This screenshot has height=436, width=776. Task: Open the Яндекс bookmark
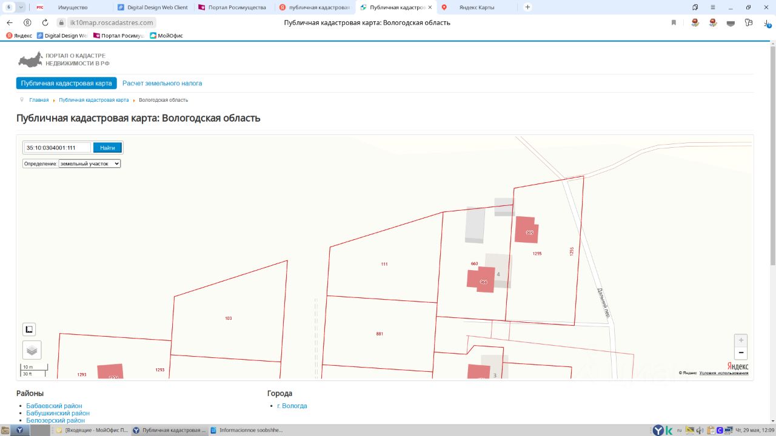tap(19, 36)
